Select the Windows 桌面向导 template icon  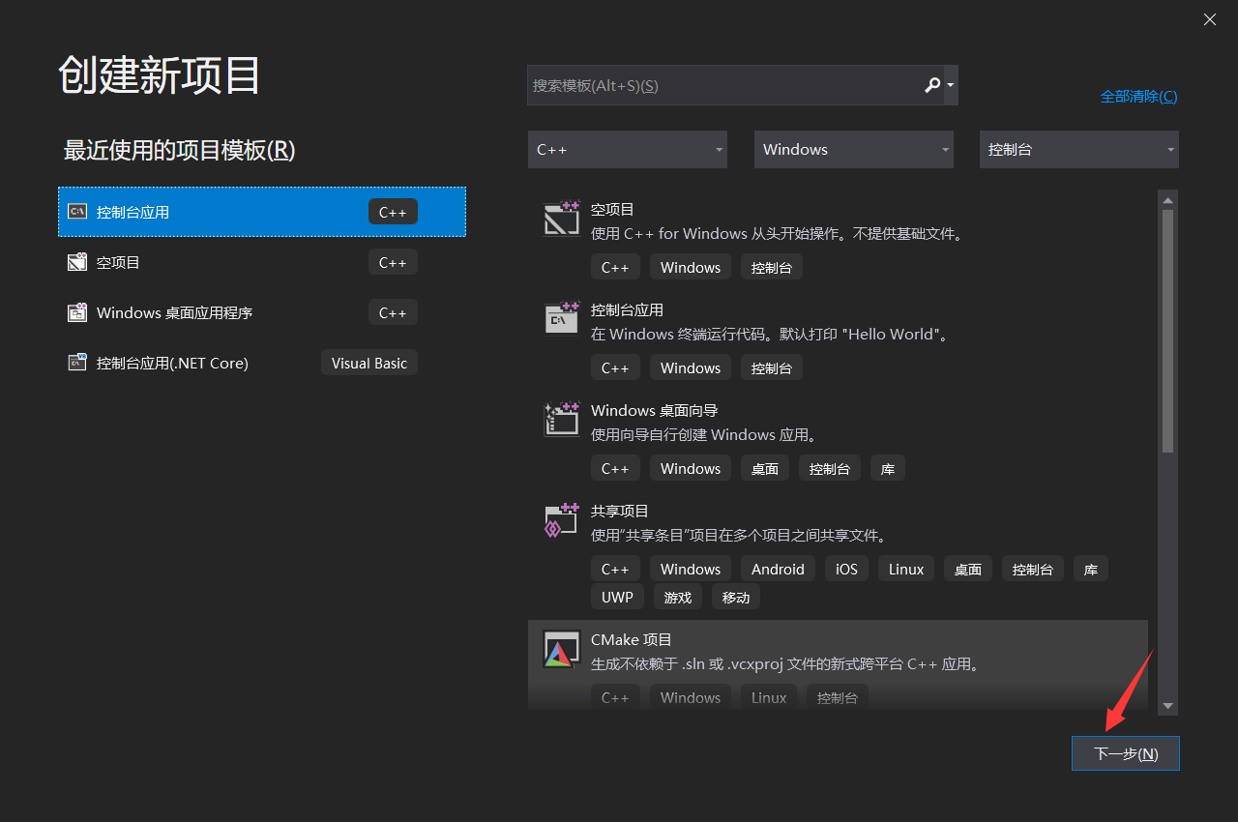pos(561,419)
